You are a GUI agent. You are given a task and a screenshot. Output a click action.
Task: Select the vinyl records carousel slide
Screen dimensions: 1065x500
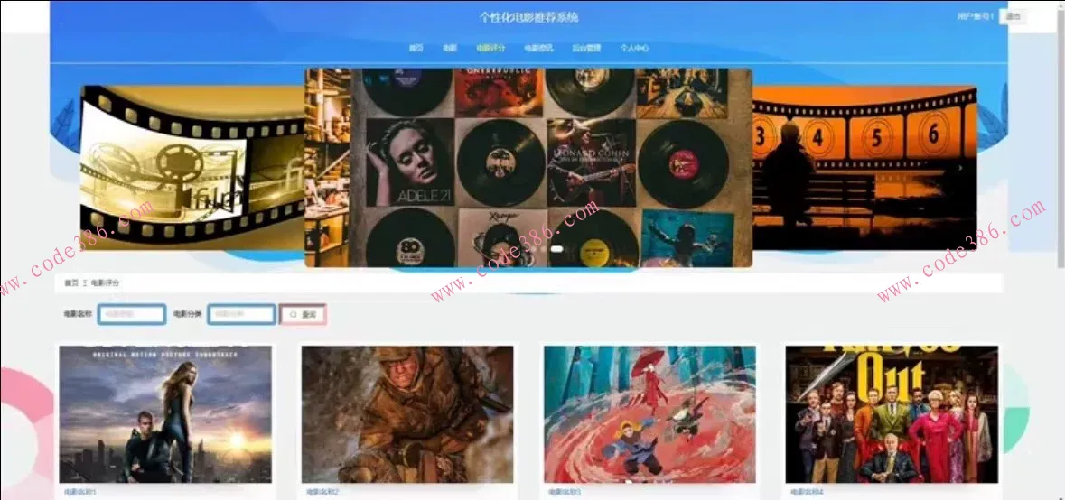(528, 168)
